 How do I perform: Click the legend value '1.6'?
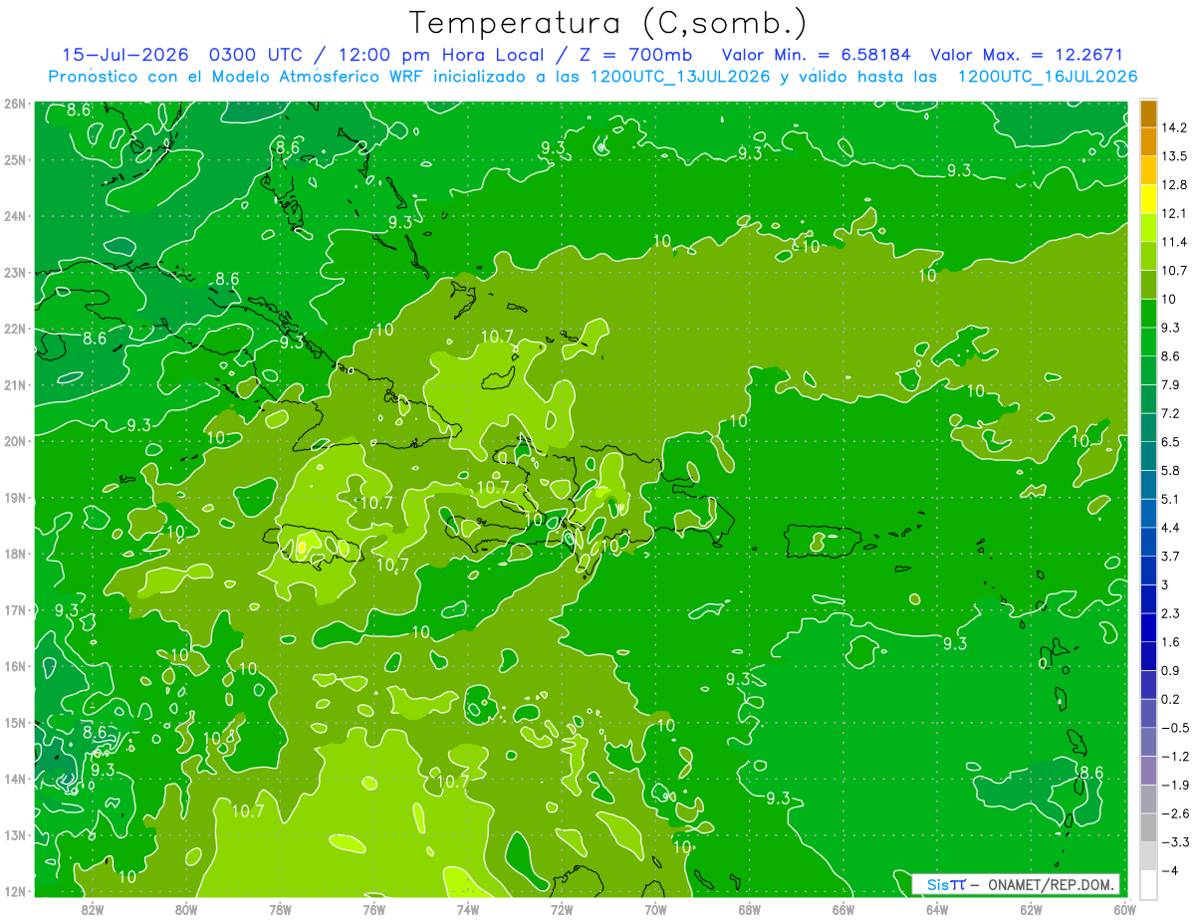coord(1170,642)
